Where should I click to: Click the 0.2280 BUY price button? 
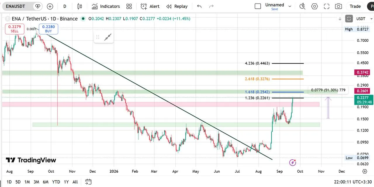49,29
